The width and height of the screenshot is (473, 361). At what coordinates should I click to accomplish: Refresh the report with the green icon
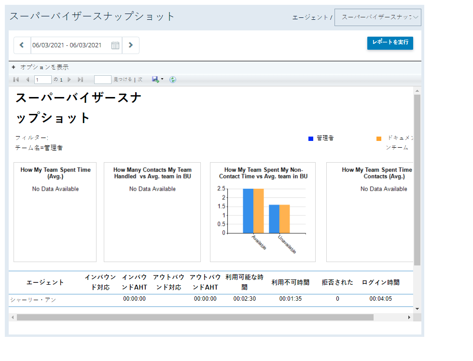173,80
